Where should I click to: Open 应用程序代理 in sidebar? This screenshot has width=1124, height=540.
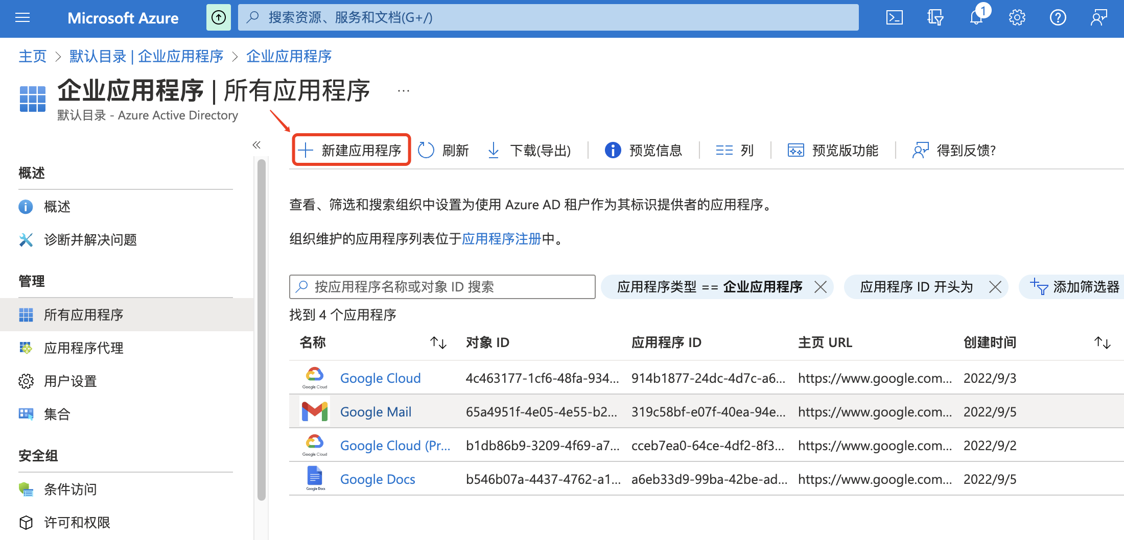point(127,348)
